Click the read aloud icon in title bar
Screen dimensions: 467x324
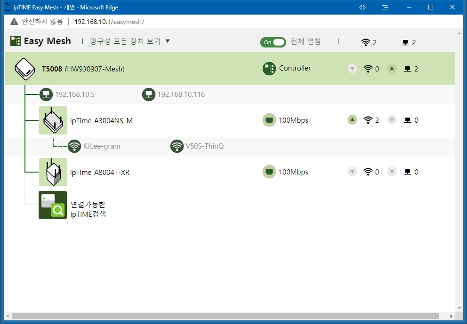(x=362, y=7)
